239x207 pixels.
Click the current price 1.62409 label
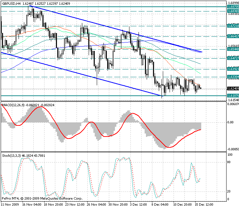233,88
